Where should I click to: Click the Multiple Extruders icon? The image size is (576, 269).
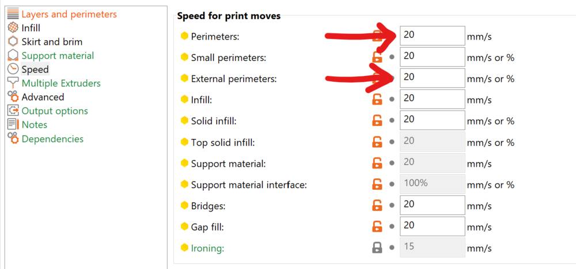(x=13, y=83)
